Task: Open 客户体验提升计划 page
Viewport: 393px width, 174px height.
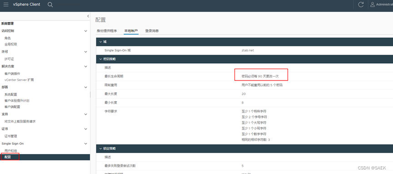Action: (17, 101)
